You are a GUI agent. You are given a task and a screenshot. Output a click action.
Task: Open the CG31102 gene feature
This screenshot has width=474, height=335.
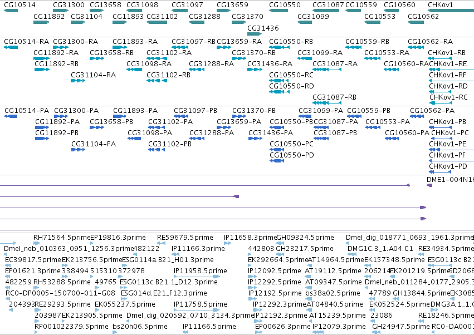click(x=157, y=22)
